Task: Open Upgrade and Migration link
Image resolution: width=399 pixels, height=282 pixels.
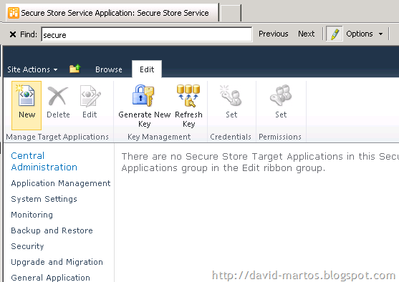Action: click(x=57, y=262)
